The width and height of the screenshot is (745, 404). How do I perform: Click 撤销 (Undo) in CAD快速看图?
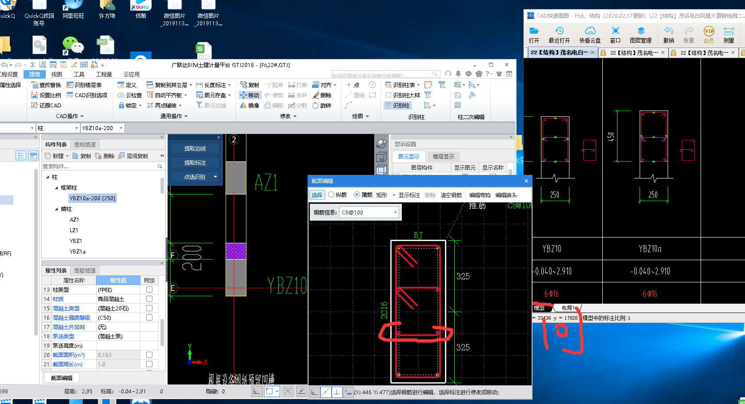(x=669, y=35)
